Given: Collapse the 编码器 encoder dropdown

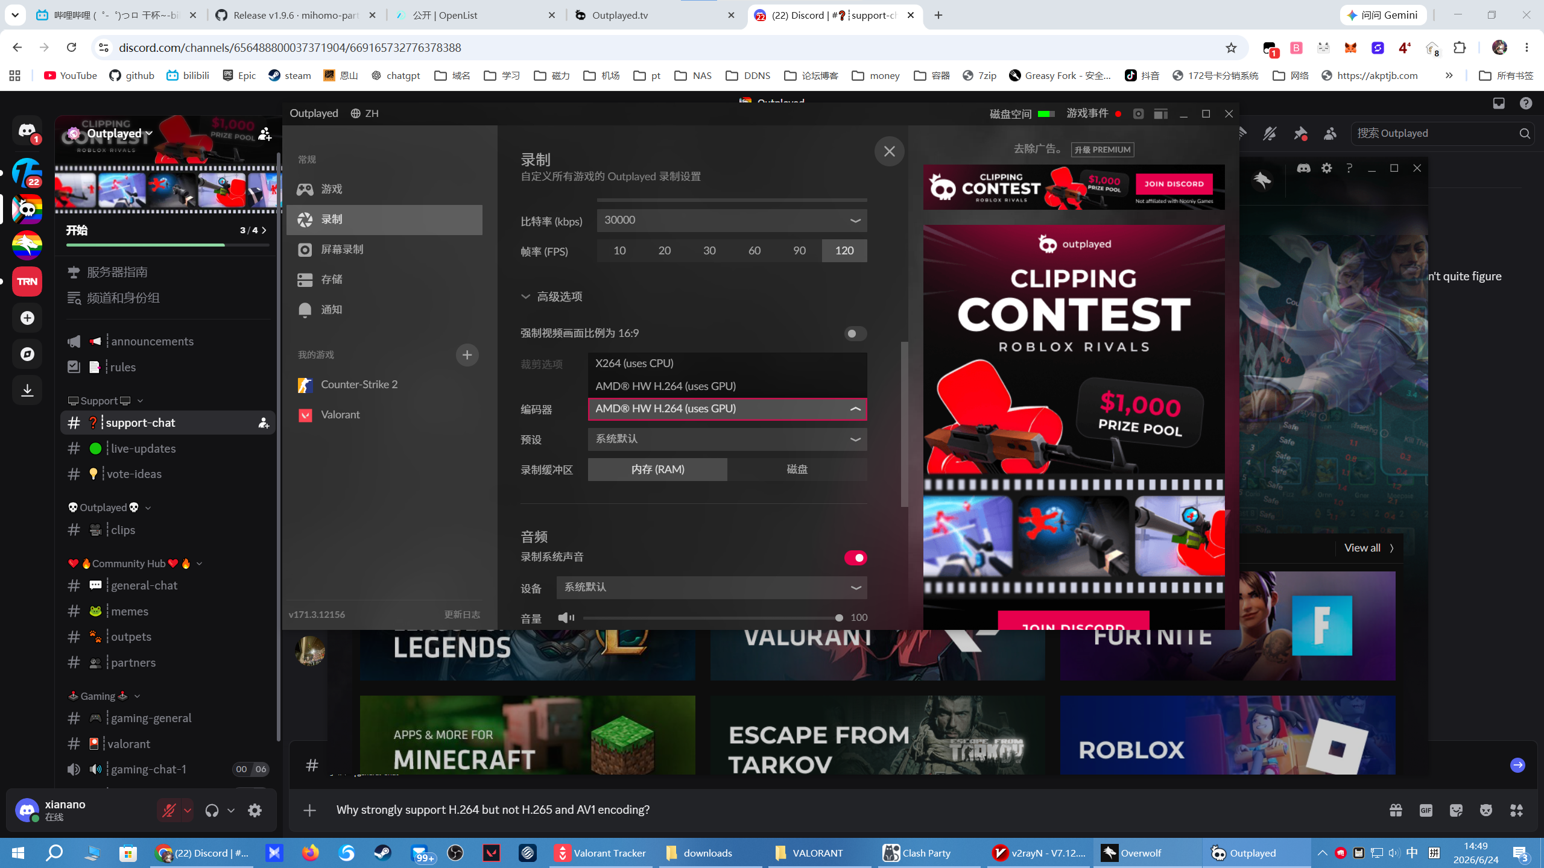Looking at the screenshot, I should [727, 409].
